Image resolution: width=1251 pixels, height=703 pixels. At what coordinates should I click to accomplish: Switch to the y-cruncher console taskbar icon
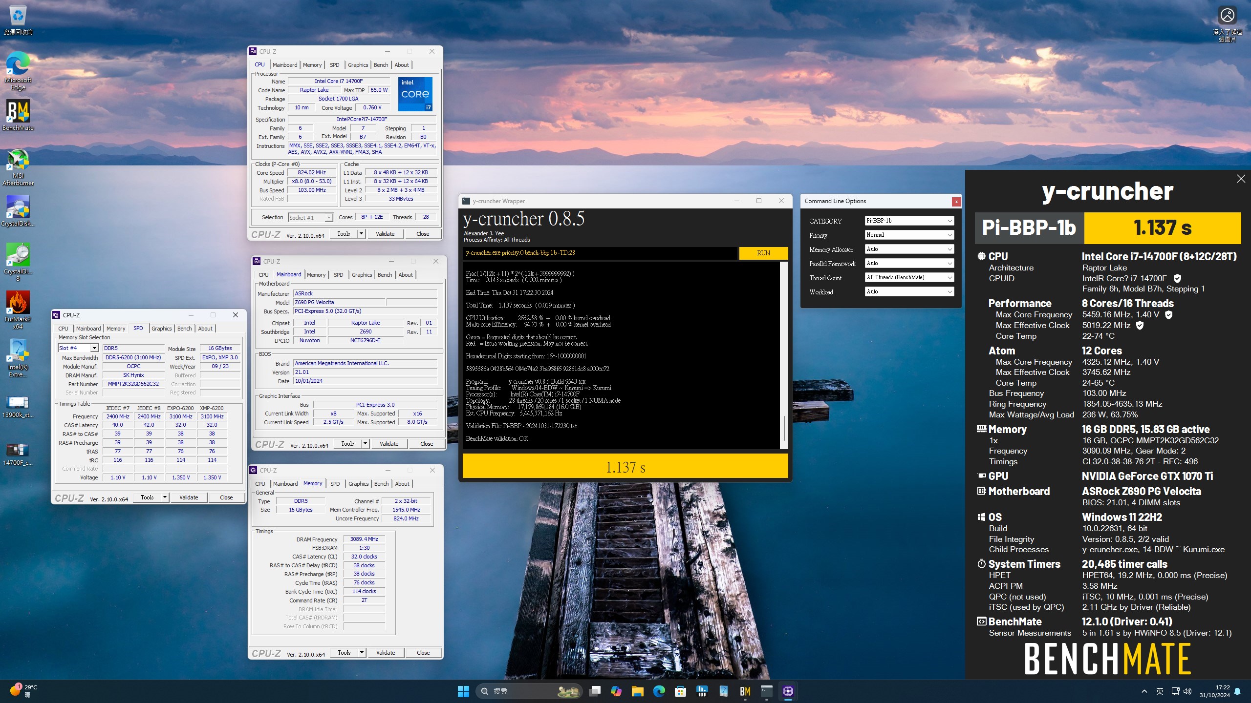pyautogui.click(x=766, y=691)
